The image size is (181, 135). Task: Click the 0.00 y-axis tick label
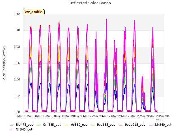[x=17, y=112]
